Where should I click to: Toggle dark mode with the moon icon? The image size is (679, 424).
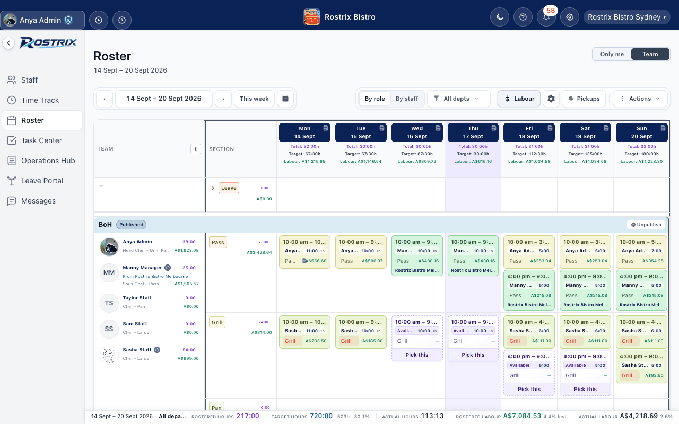[x=500, y=17]
